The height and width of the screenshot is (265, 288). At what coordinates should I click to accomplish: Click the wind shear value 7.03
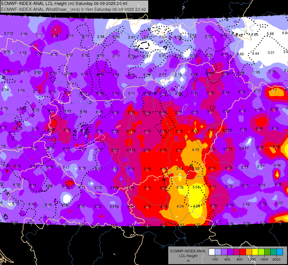pos(162,37)
